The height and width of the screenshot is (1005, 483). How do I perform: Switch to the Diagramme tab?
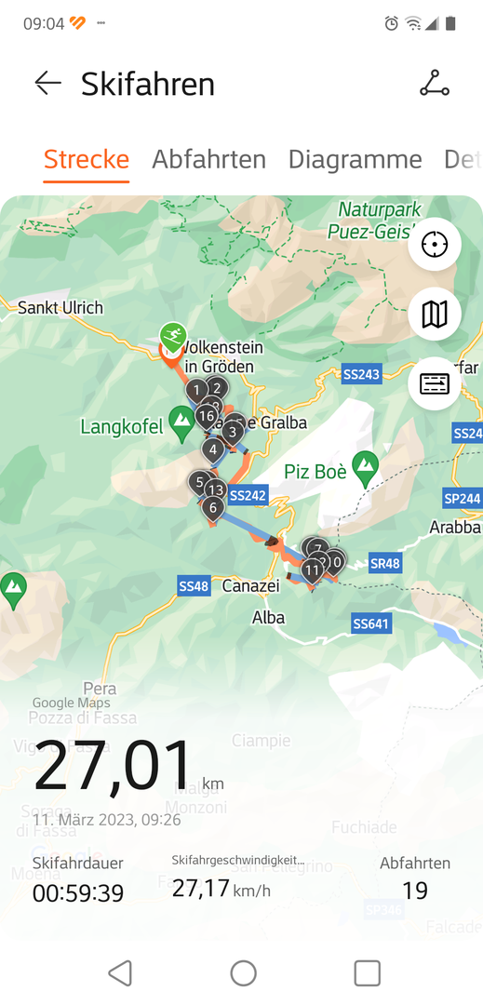point(355,160)
